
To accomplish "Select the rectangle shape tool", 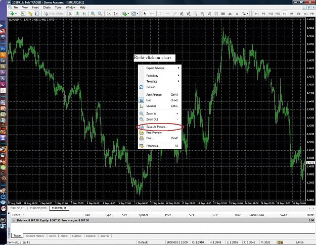I will [x=223, y=14].
